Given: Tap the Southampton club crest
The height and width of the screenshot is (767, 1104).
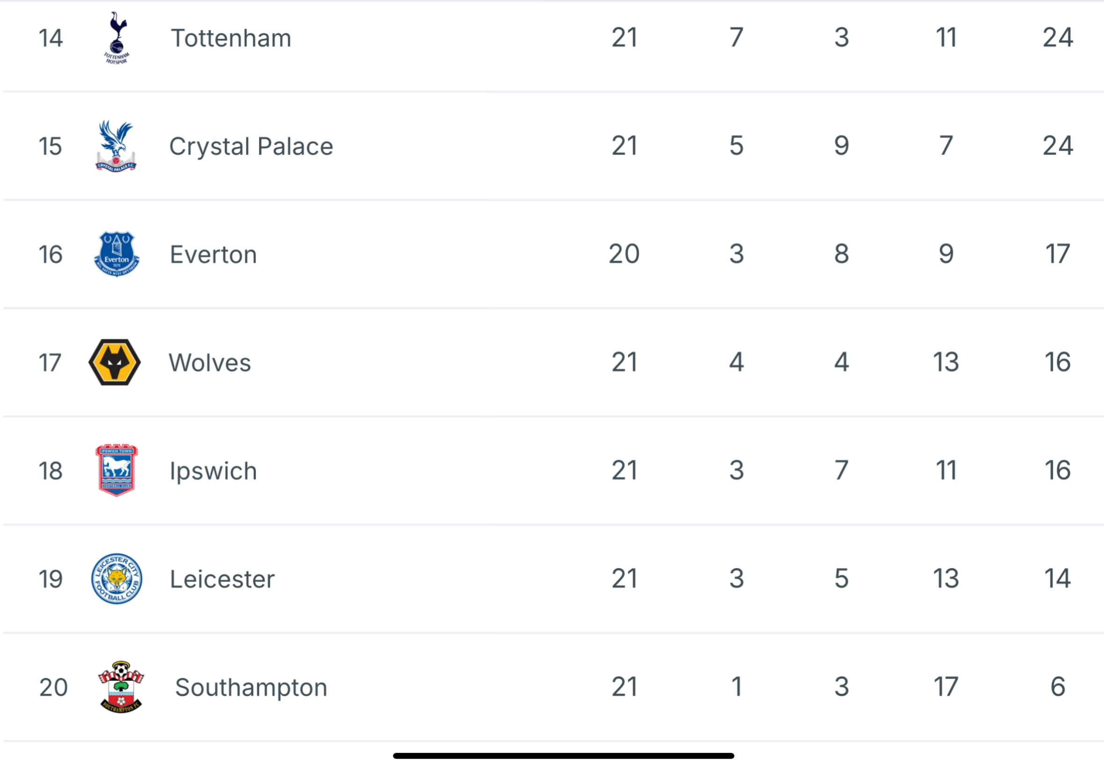Looking at the screenshot, I should tap(121, 687).
